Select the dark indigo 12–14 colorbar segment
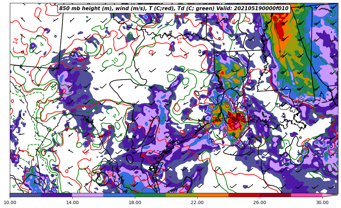 click(57, 195)
